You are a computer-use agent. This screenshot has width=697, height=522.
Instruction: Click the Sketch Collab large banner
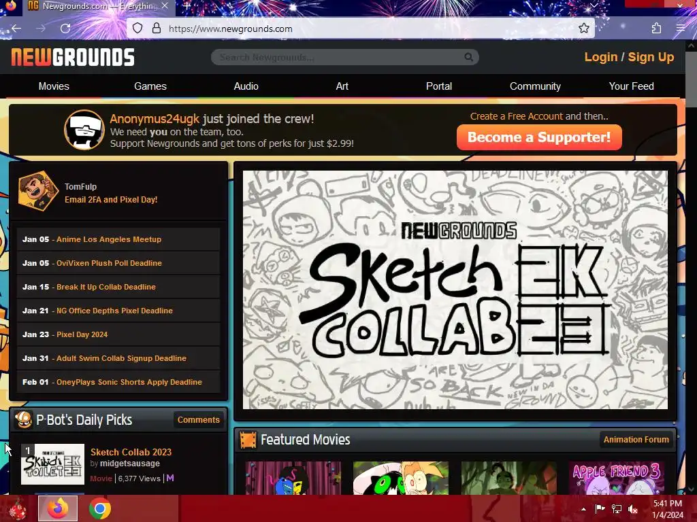point(455,290)
